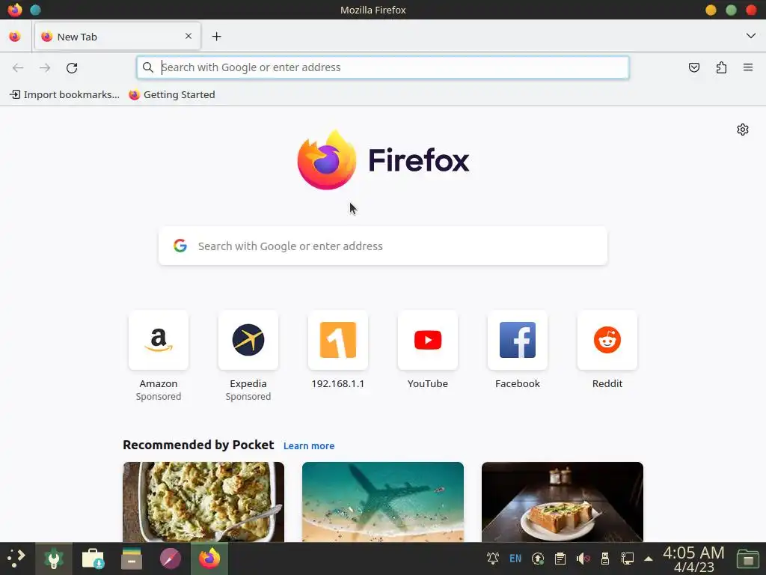Click the pinned Firefox View tab icon
This screenshot has width=766, height=575.
(15, 37)
